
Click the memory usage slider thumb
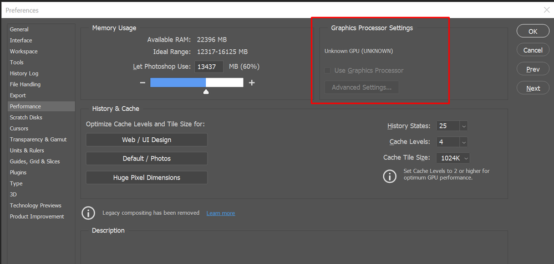click(206, 92)
